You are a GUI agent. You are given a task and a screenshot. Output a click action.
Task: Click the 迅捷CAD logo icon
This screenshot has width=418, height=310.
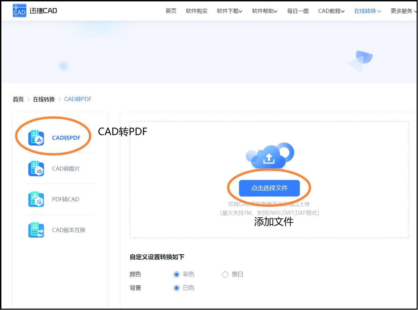[x=20, y=10]
